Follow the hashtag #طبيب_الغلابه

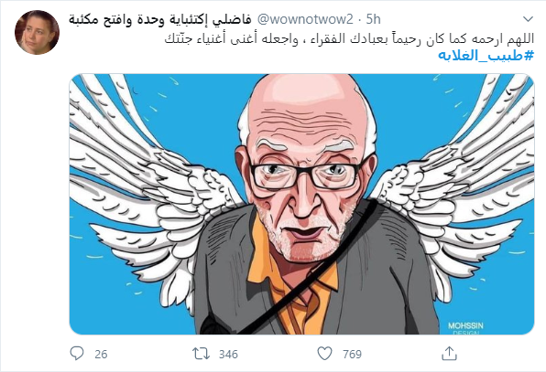coord(486,56)
